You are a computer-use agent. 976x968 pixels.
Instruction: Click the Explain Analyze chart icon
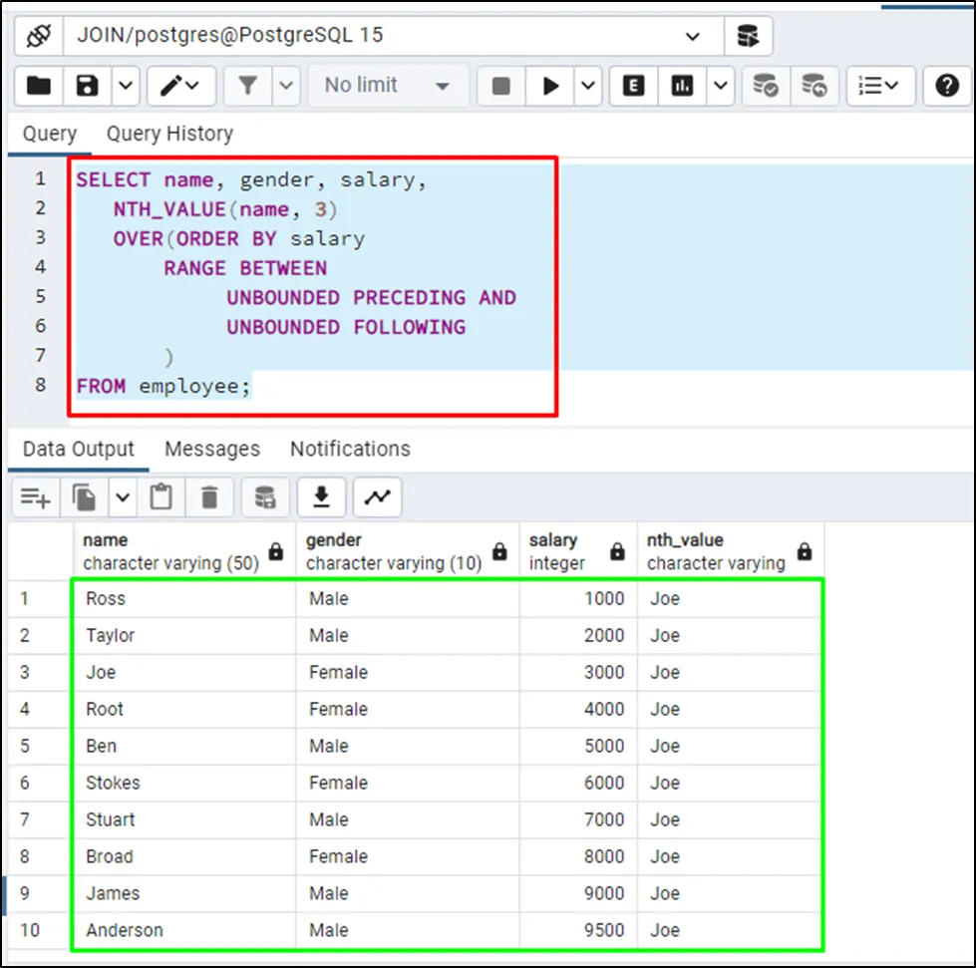tap(683, 86)
